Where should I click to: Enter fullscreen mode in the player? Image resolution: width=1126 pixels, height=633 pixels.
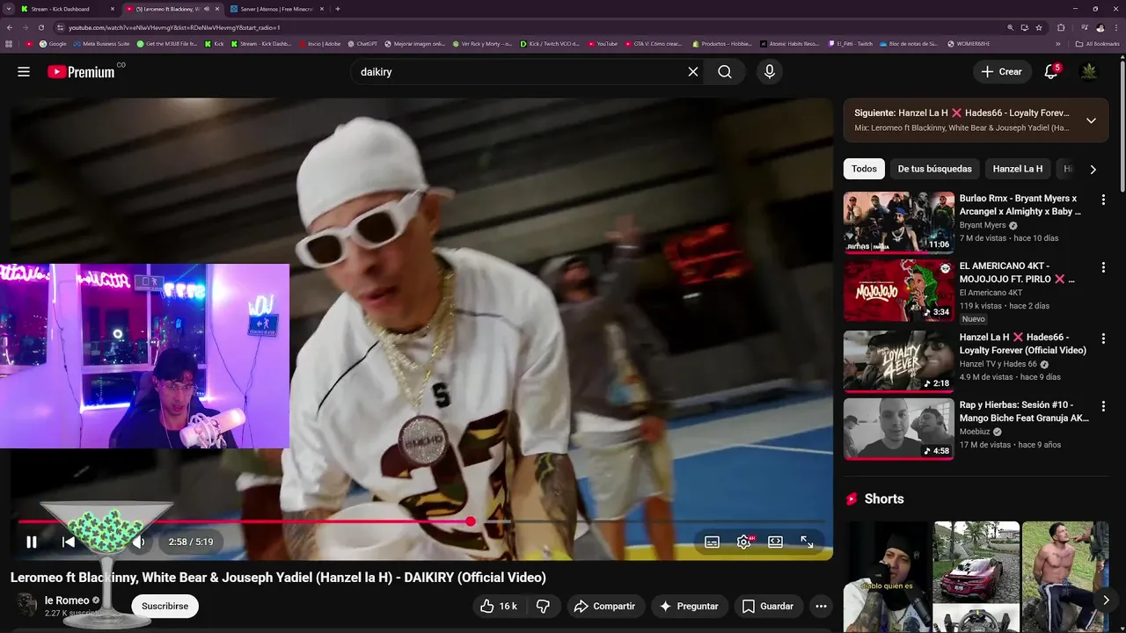click(807, 542)
